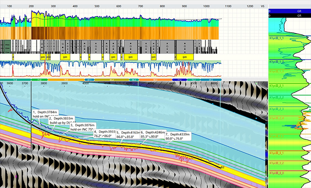
Task: Select the K1ycⅢ_3_3 formation top label
Action: (276, 173)
